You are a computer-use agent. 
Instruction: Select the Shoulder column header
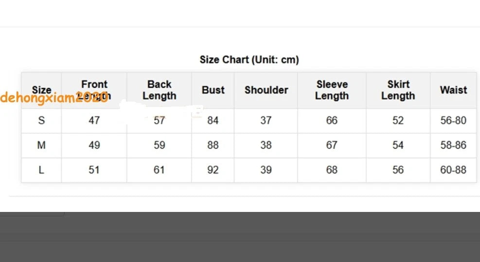[266, 90]
